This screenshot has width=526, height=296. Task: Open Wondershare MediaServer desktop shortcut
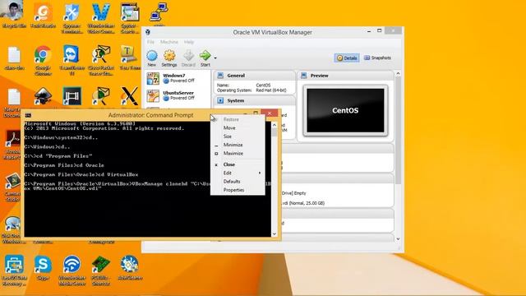tap(72, 270)
